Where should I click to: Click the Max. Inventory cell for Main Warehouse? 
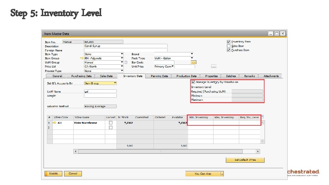(x=226, y=123)
